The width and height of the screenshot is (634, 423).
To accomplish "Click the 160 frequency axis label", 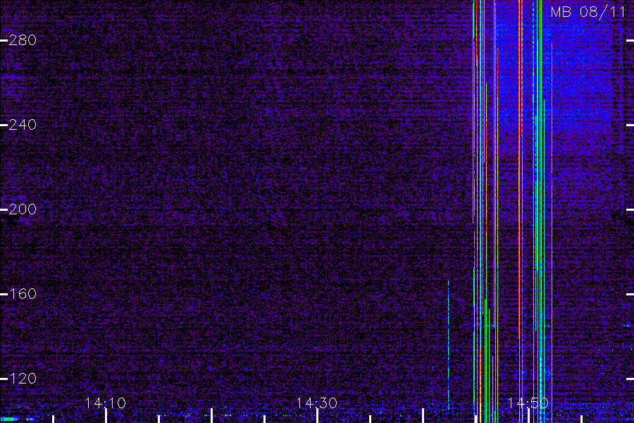I will coord(23,294).
